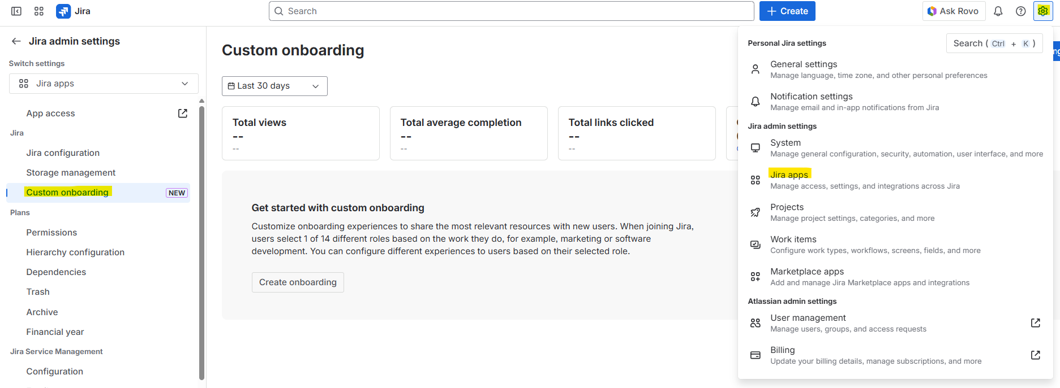1060x388 pixels.
Task: Select Marketplace apps in settings menu
Action: pos(806,272)
